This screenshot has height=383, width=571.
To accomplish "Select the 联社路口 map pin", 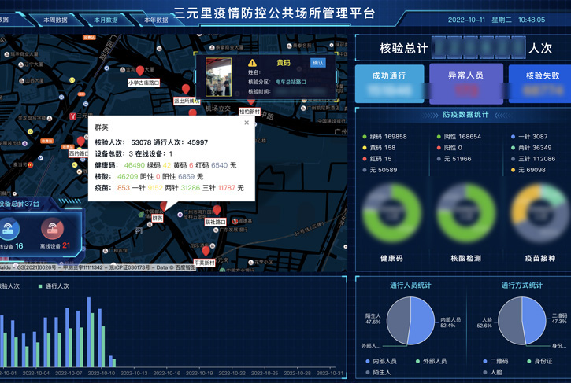I will 217,212.
